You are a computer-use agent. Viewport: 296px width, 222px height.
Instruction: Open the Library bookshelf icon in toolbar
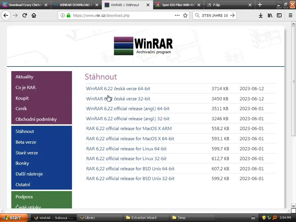pyautogui.click(x=270, y=16)
